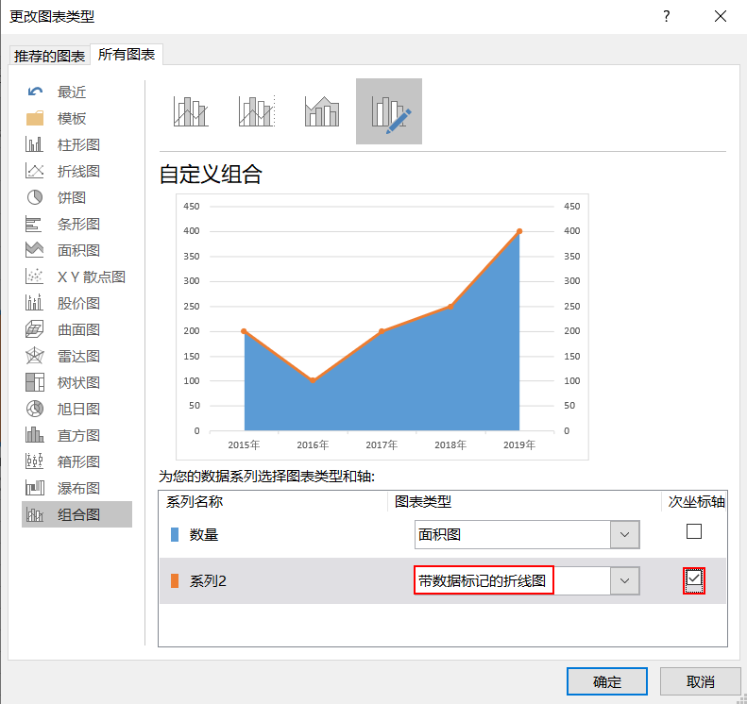This screenshot has height=704, width=747.
Task: Choose 柱形图 column chart category
Action: click(76, 144)
